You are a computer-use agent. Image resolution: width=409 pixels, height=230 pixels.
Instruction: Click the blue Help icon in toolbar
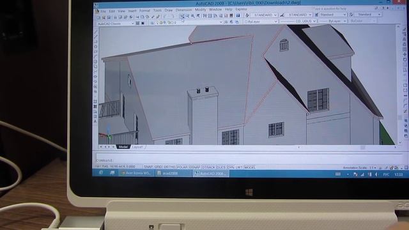238,15
